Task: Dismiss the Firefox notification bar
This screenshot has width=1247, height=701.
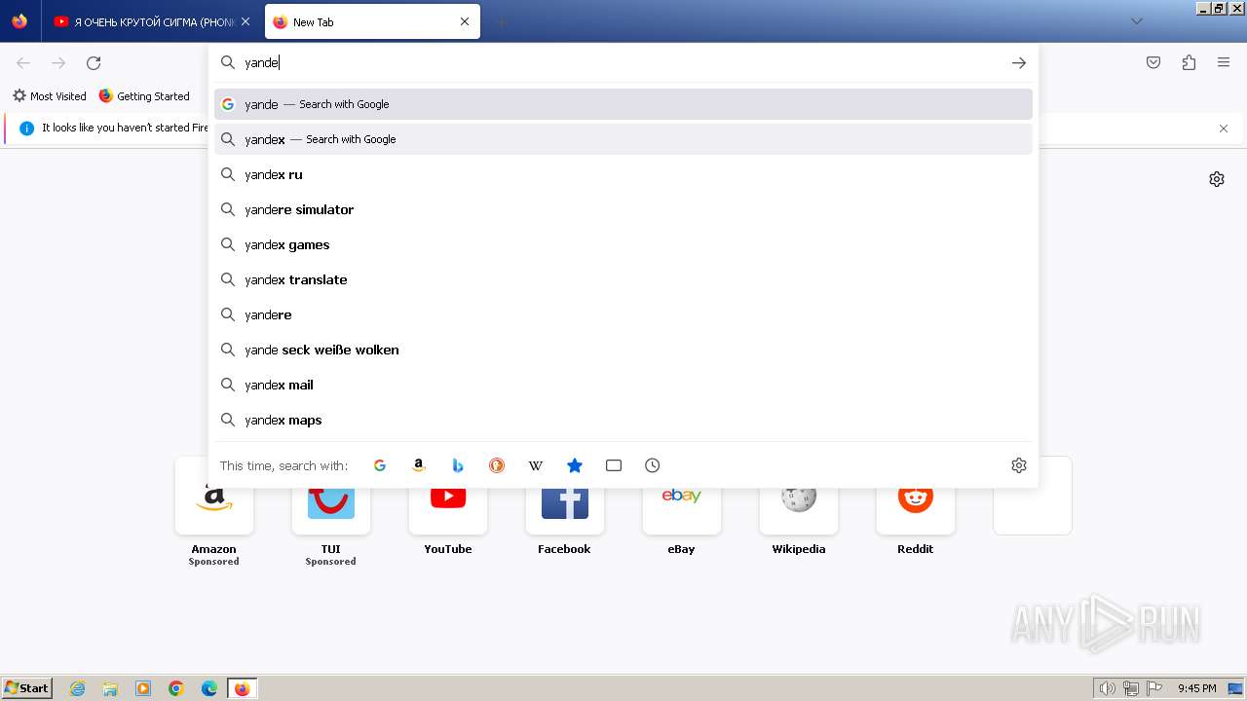Action: click(1224, 129)
